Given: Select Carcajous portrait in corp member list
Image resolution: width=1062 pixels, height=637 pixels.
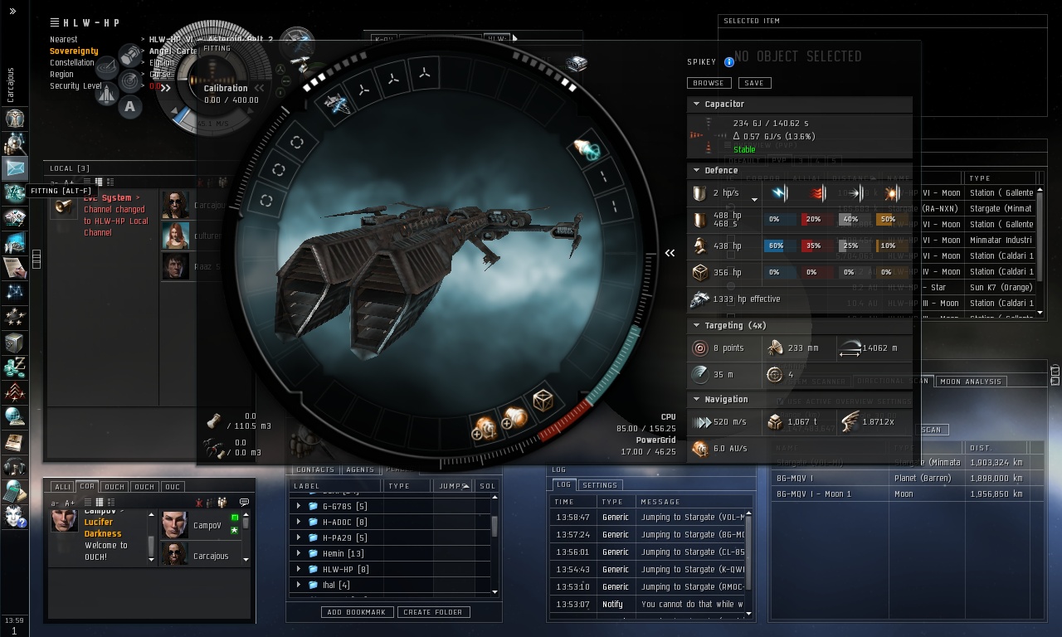Looking at the screenshot, I should pos(173,554).
